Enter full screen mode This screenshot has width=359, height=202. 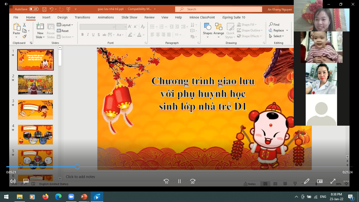pos(333,181)
